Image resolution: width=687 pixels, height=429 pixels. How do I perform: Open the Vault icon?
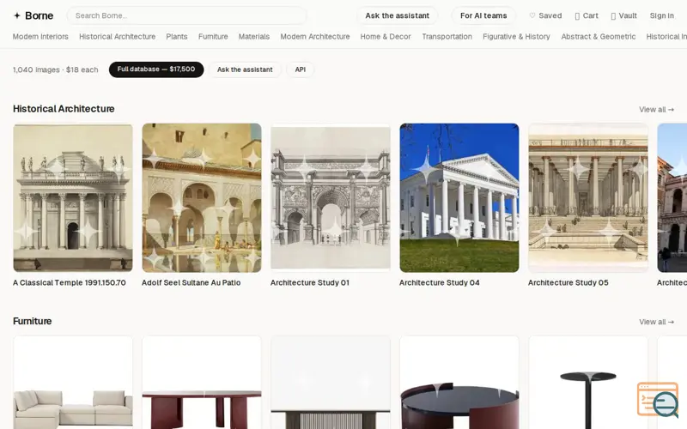pyautogui.click(x=613, y=16)
